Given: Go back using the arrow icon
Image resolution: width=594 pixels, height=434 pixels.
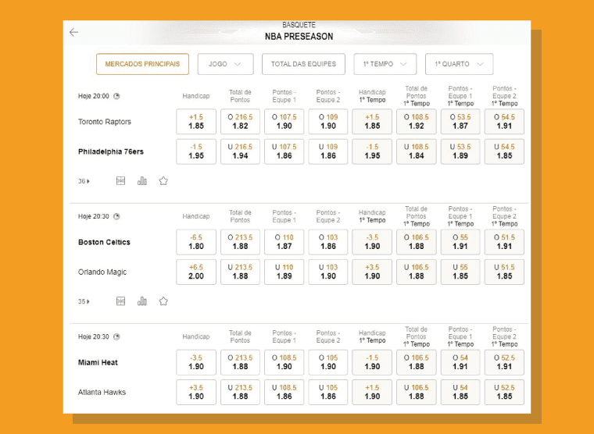Looking at the screenshot, I should (x=73, y=32).
